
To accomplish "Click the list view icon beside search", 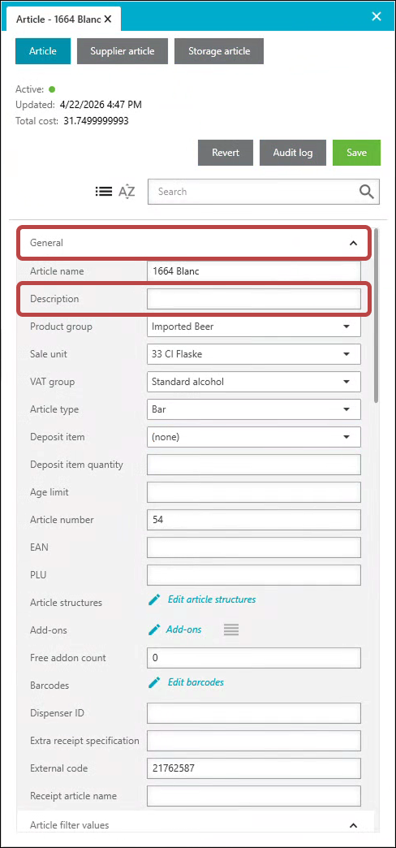I will tap(103, 192).
